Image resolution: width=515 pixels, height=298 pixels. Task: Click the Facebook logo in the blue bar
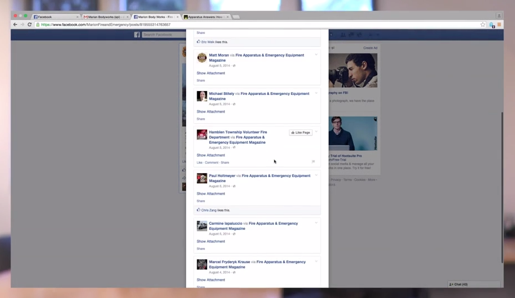tap(137, 34)
